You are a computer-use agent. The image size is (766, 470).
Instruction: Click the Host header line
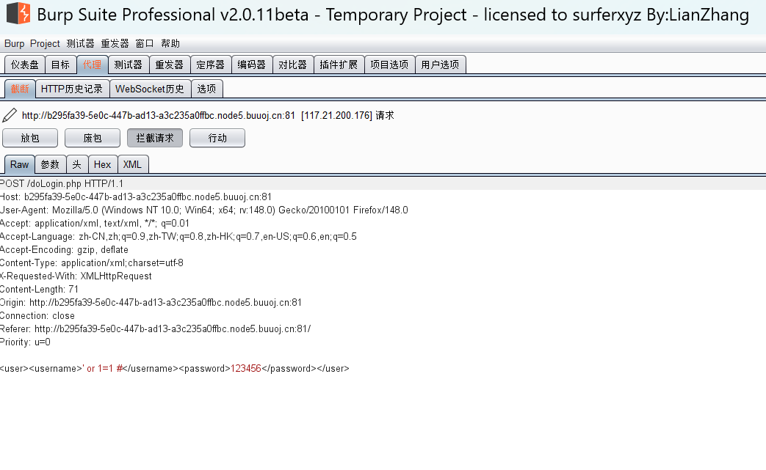pyautogui.click(x=136, y=197)
